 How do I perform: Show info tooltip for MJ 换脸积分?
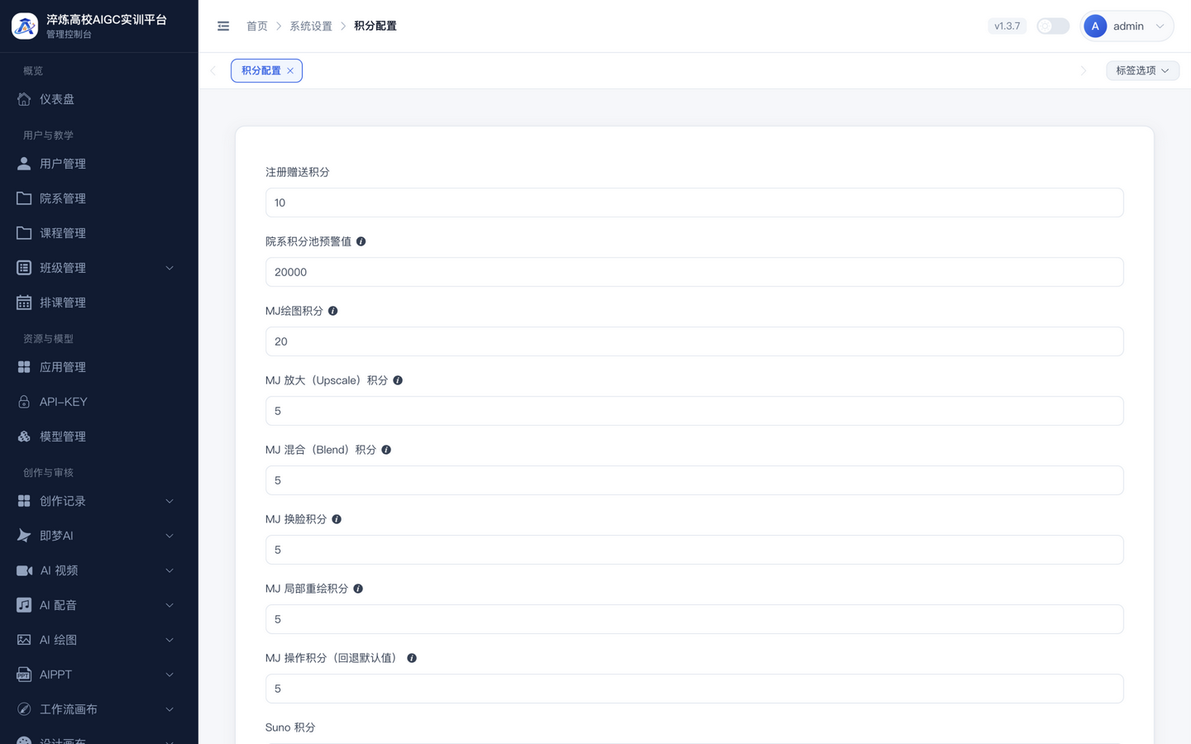click(337, 519)
